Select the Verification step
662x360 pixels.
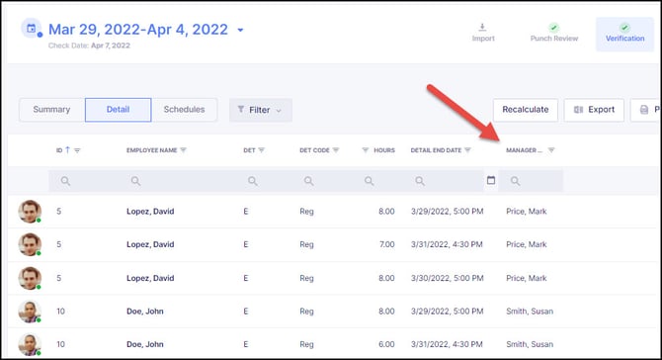pyautogui.click(x=624, y=34)
